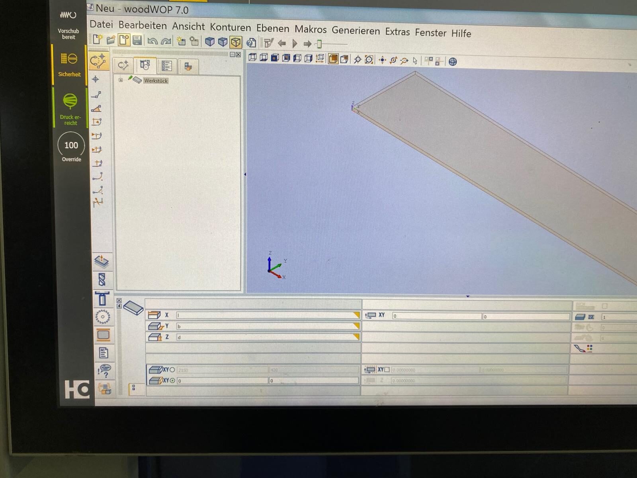Open variable dropdown for Z thickness field
The width and height of the screenshot is (637, 478).
pyautogui.click(x=356, y=337)
